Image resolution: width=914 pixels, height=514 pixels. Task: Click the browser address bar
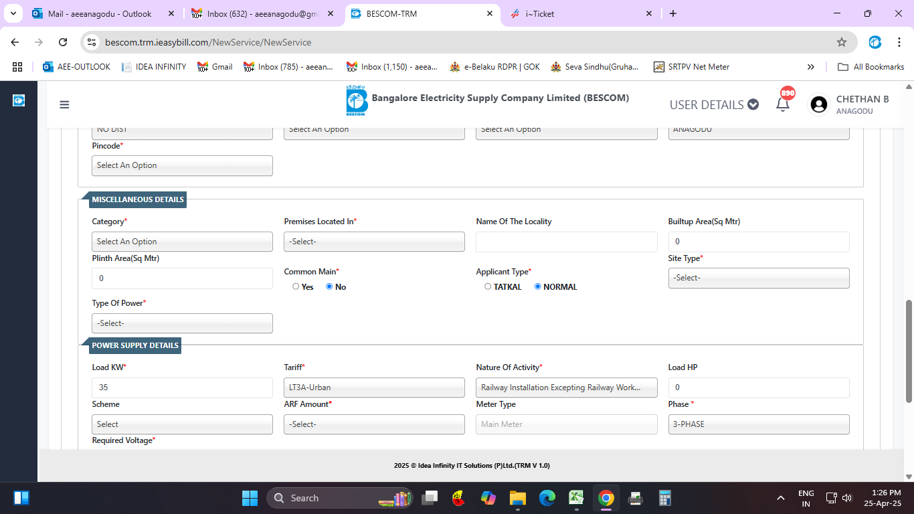tap(468, 42)
